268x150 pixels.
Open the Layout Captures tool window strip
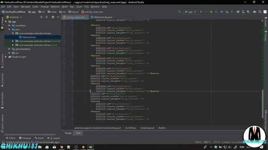coord(2,123)
